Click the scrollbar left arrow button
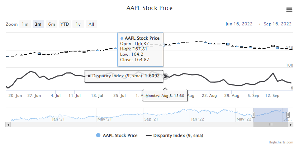299x152 pixels. pyautogui.click(x=8, y=124)
